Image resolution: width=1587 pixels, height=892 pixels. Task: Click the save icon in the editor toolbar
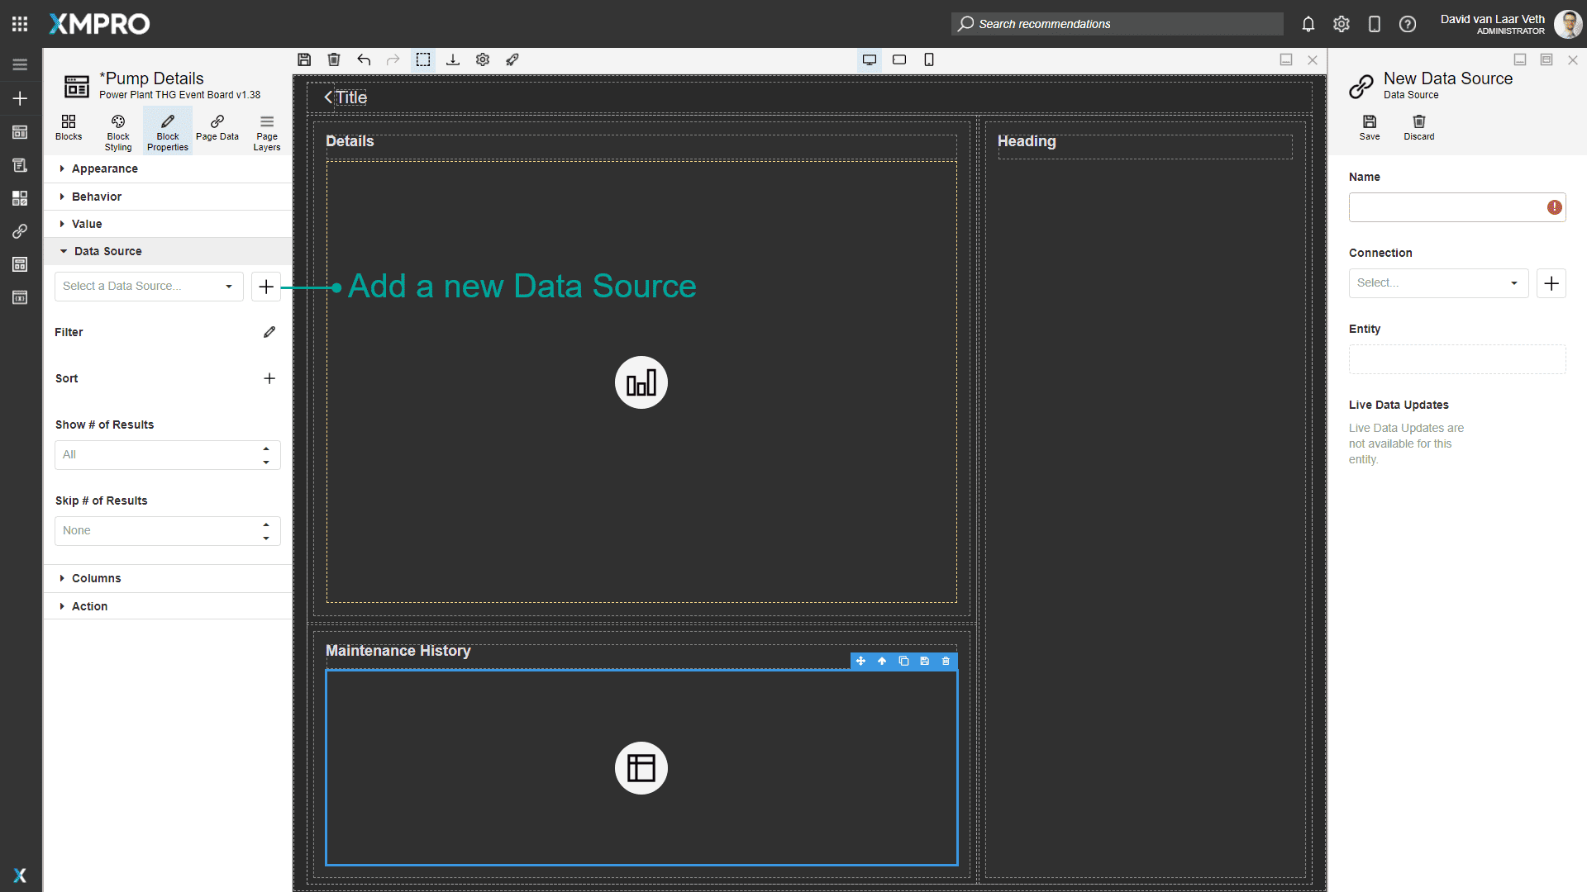pos(304,59)
